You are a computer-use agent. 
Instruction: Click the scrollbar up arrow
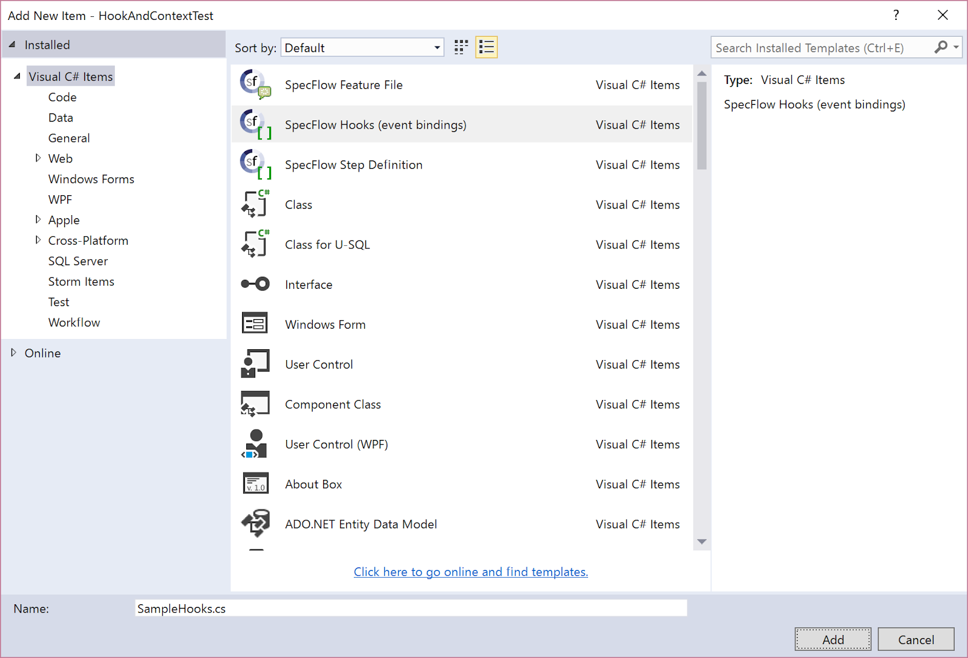point(702,74)
